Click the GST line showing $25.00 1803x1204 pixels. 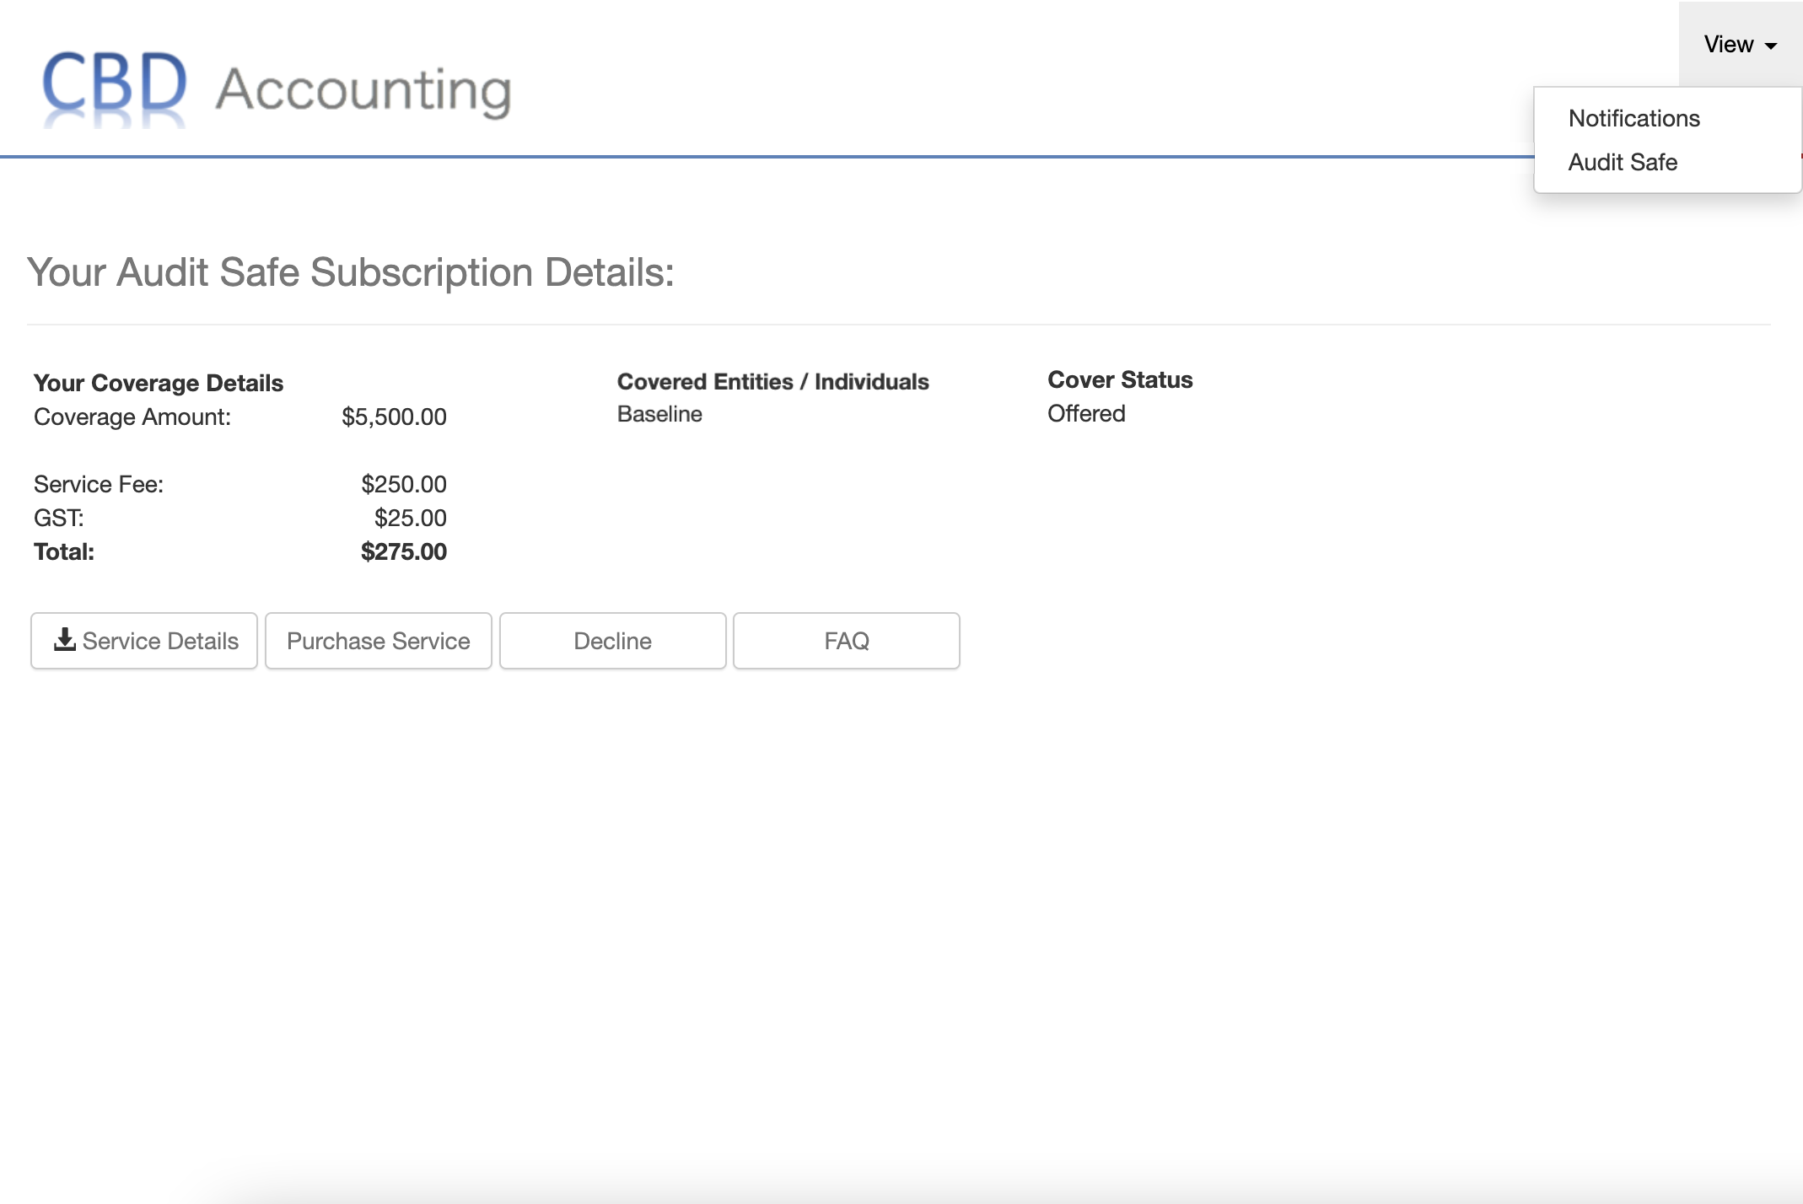pos(411,517)
